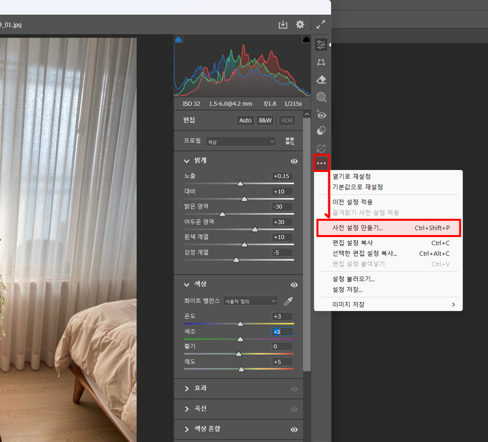Select the Geometry crop tool icon
Screen dimensions: 488x442
(321, 62)
